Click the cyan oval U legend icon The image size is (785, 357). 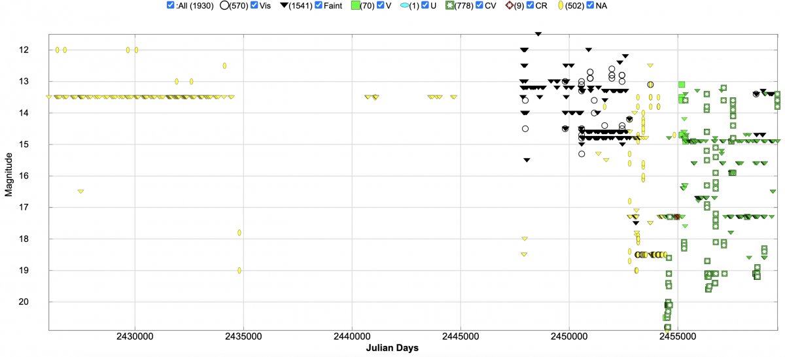click(x=405, y=5)
